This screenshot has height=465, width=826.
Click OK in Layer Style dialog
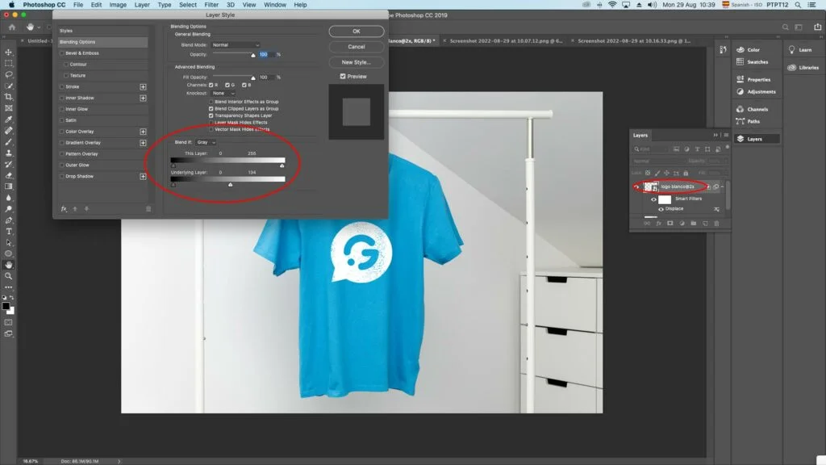click(x=356, y=31)
